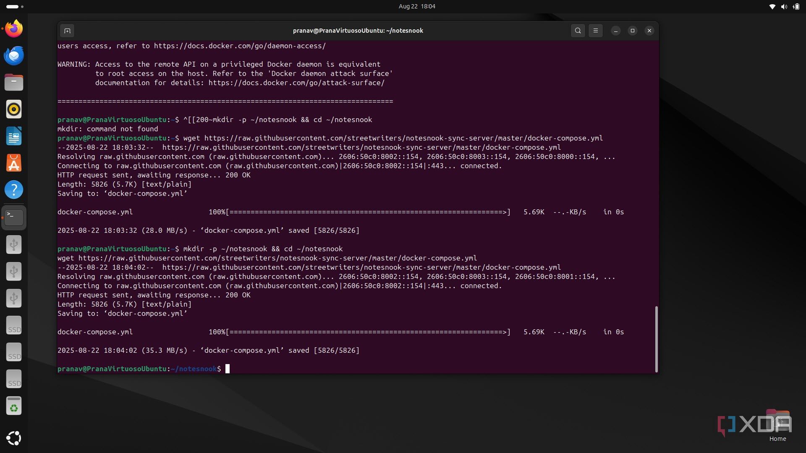
Task: Select the Terminal icon in dock
Action: pos(14,218)
